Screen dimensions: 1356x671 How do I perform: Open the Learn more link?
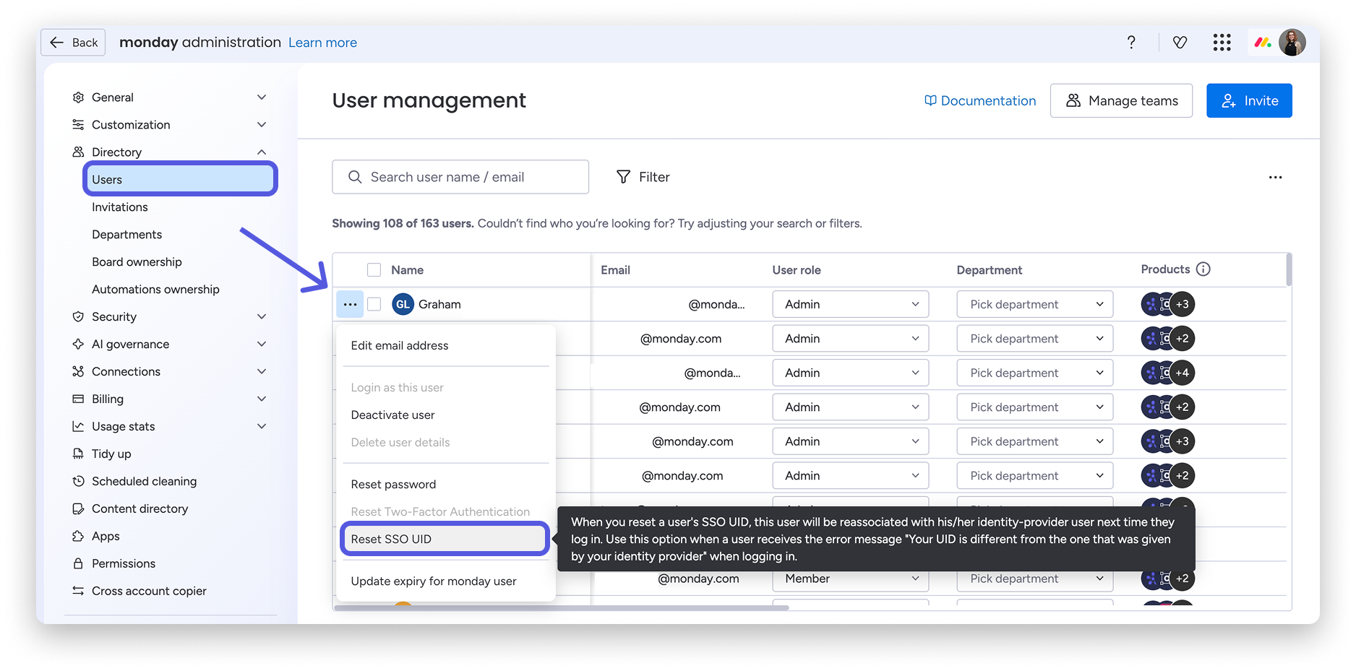coord(322,43)
